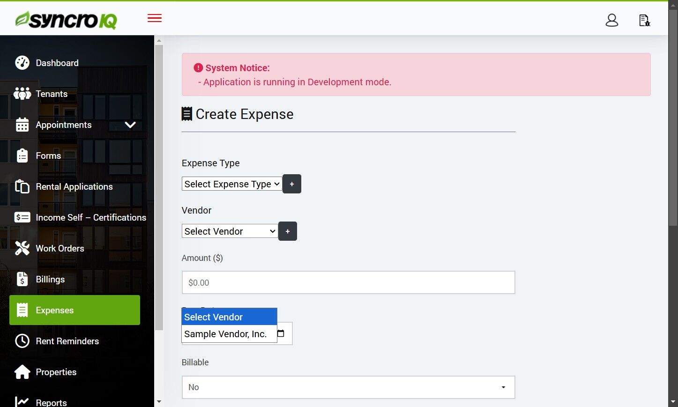Image resolution: width=678 pixels, height=407 pixels.
Task: Open the Tenants page
Action: coord(52,94)
